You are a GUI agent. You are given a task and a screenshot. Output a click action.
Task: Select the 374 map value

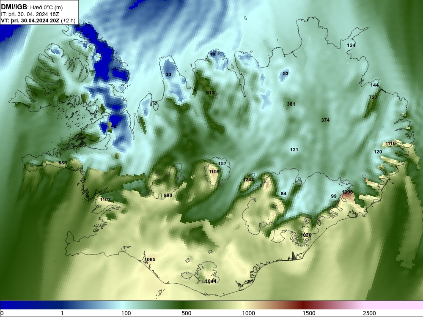325,120
